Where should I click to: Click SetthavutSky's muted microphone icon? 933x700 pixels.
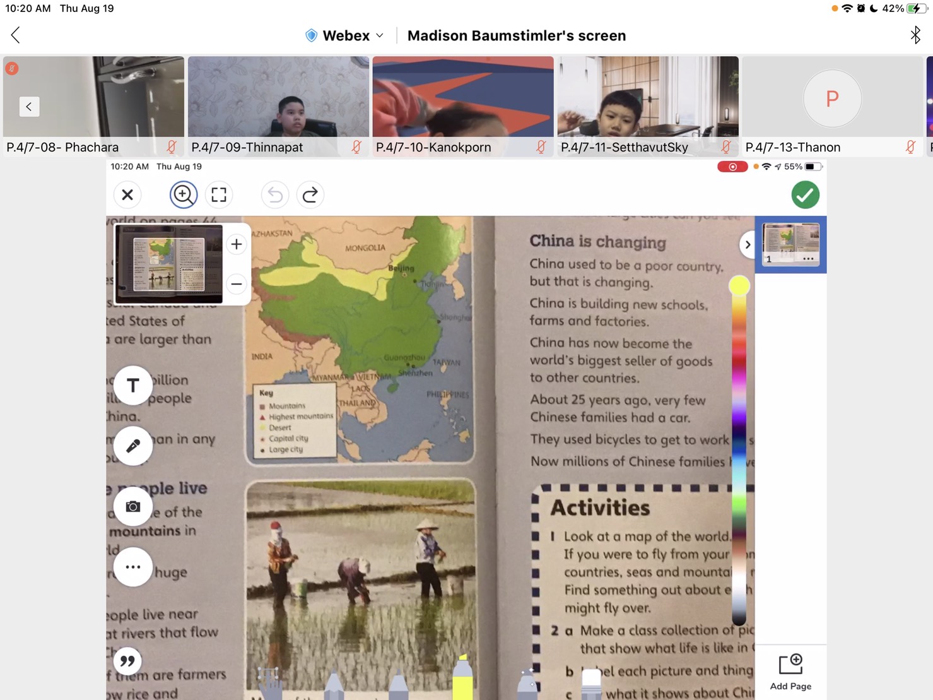725,147
